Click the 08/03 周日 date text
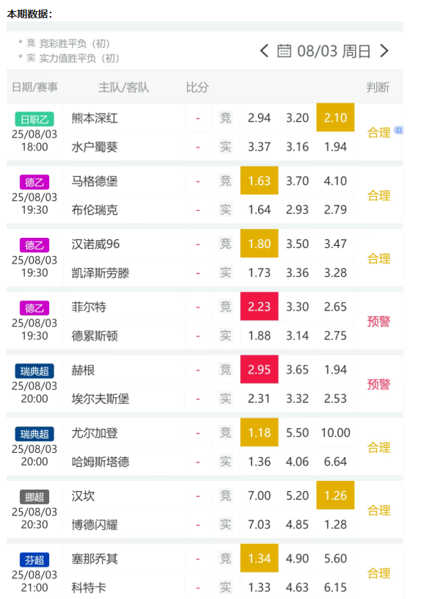The image size is (421, 599). click(x=334, y=51)
